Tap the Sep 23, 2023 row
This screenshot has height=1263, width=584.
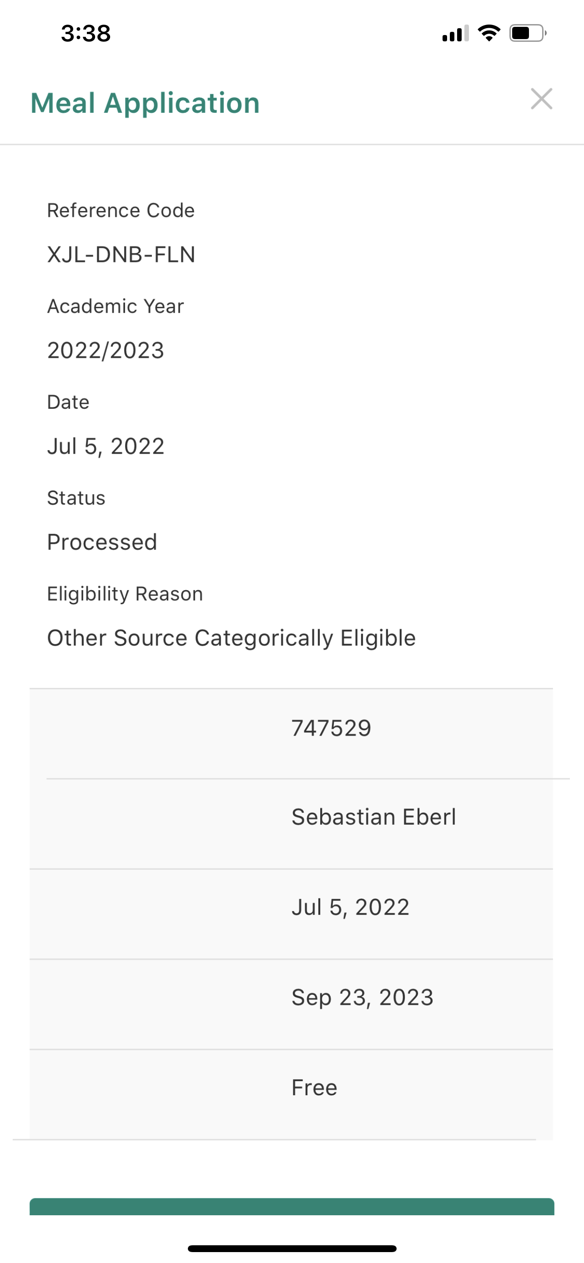tap(291, 1004)
